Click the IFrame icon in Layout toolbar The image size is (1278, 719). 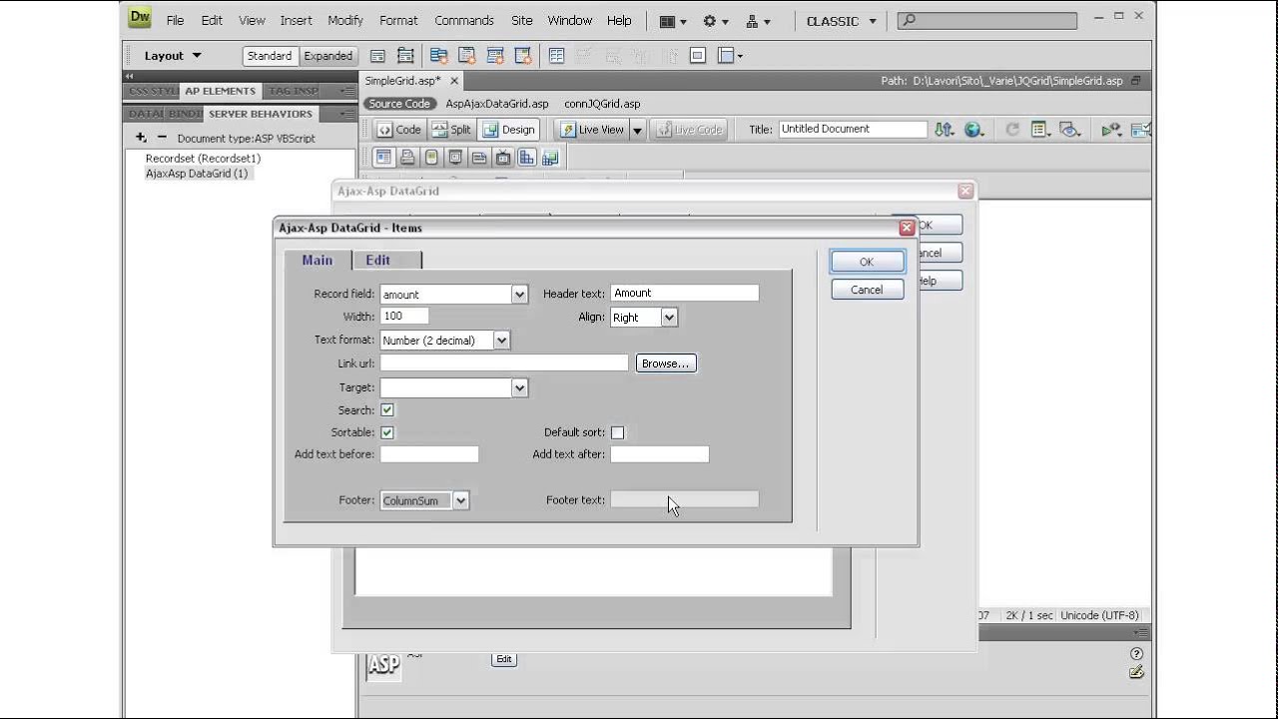click(x=698, y=56)
